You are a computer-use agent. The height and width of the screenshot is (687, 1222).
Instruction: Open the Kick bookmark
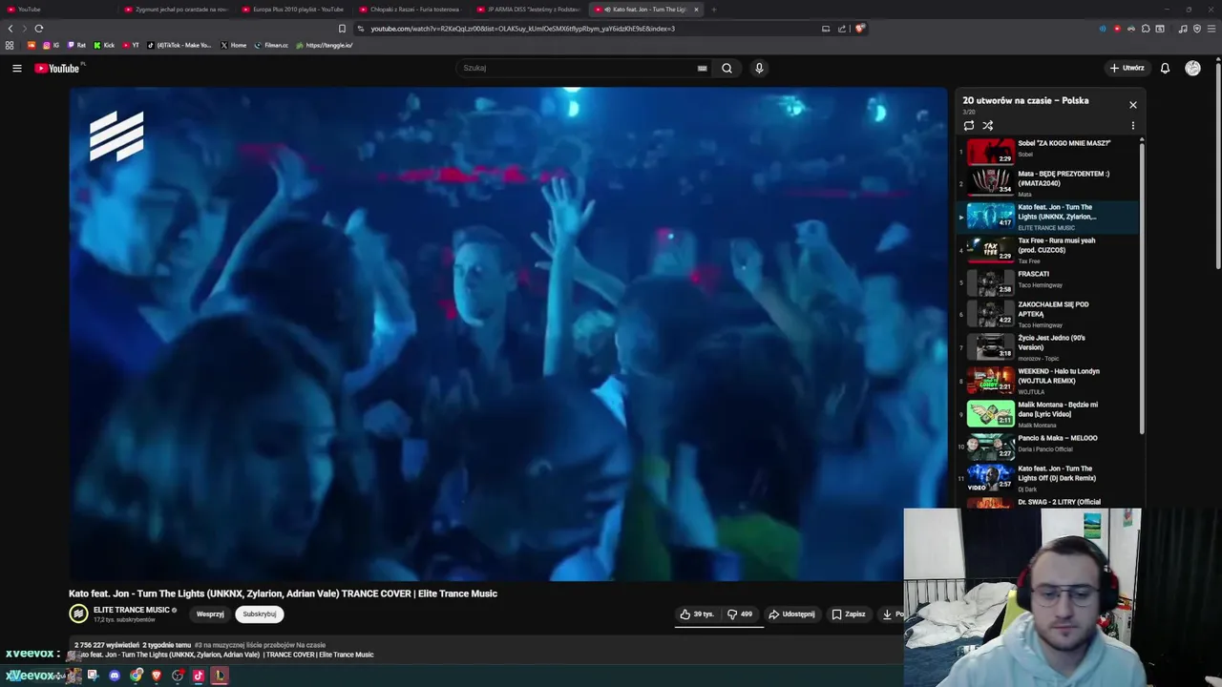104,45
